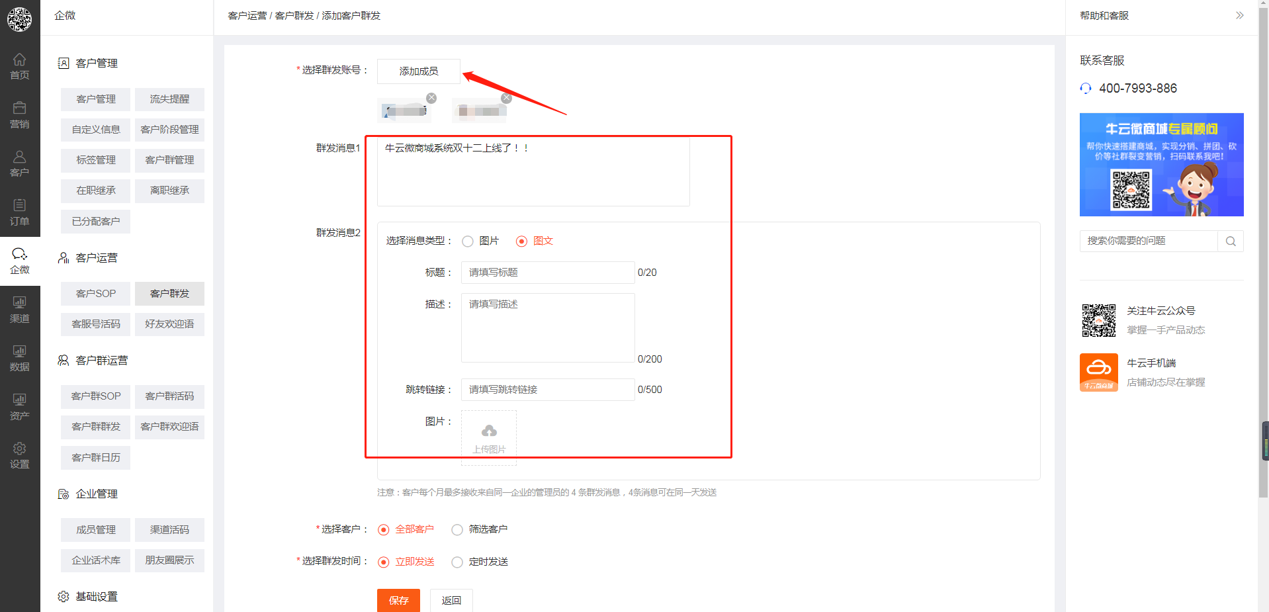Click the 基础设置 section heading
The width and height of the screenshot is (1269, 612).
tap(96, 597)
